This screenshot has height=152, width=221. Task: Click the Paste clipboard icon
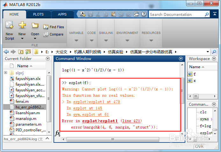113,14
